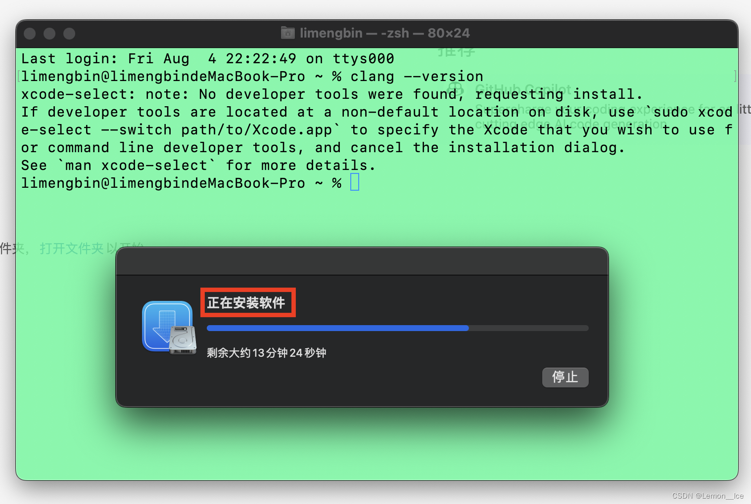Click the empty green area of terminal window

click(376, 445)
